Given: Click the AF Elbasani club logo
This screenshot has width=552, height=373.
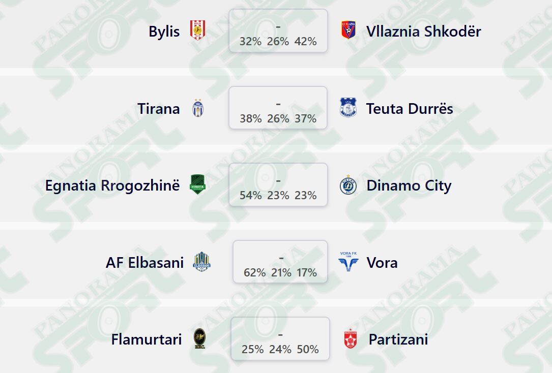Looking at the screenshot, I should click(x=201, y=262).
